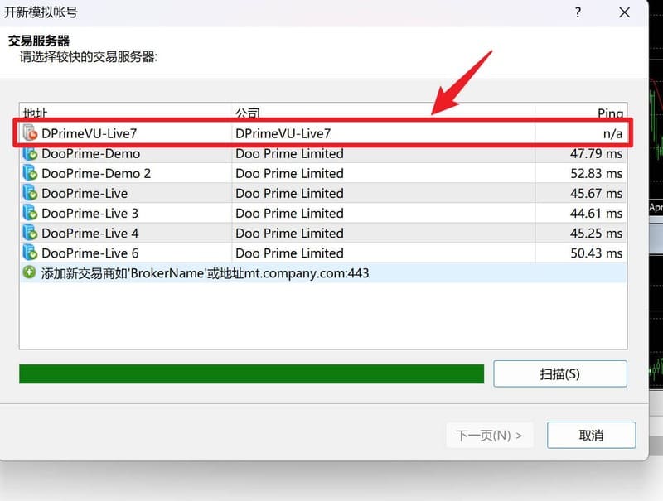Click the help question mark in title bar

point(578,12)
